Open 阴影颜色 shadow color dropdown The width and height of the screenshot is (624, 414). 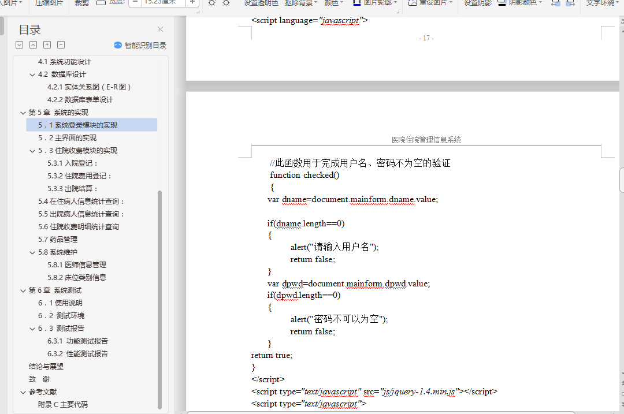(520, 3)
